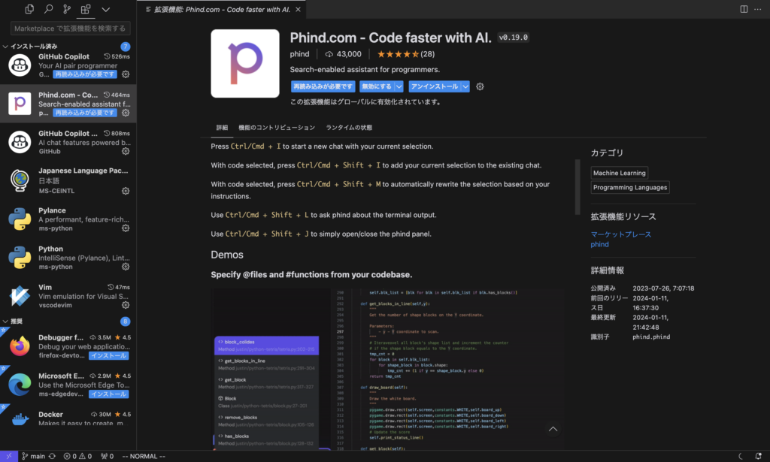Open the Explorer view icon

(29, 9)
